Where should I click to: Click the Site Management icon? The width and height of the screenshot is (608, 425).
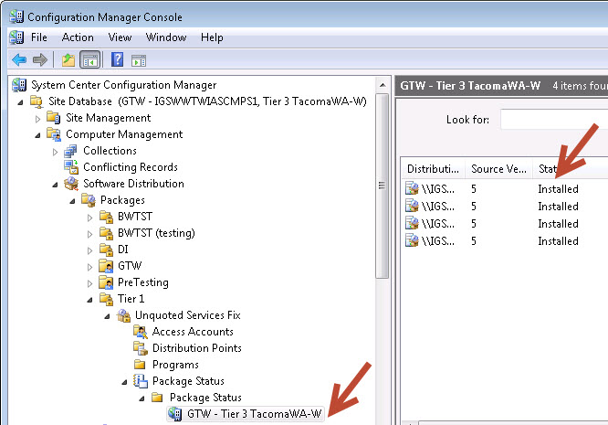(x=54, y=118)
